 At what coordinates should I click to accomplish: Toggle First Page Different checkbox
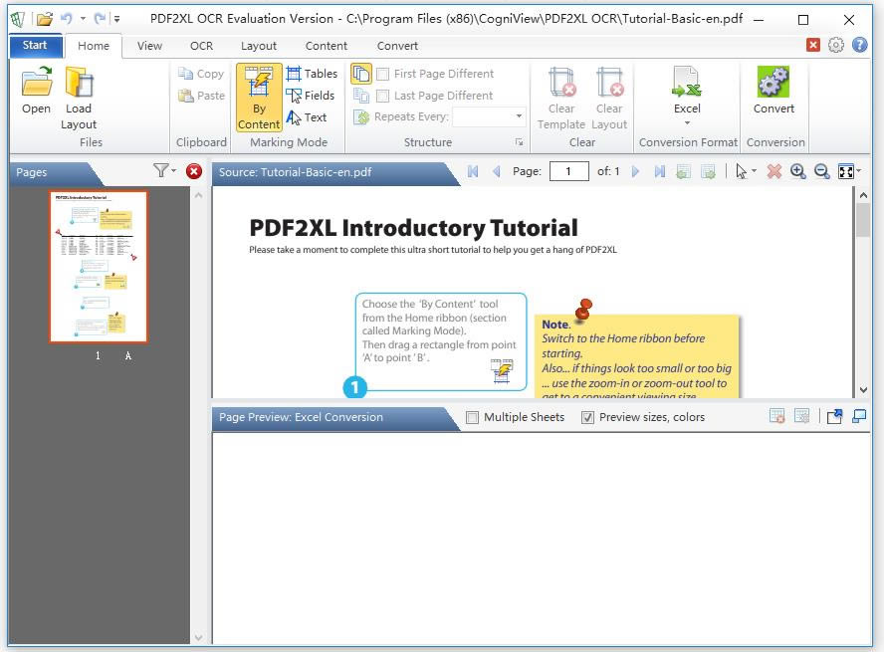(382, 74)
